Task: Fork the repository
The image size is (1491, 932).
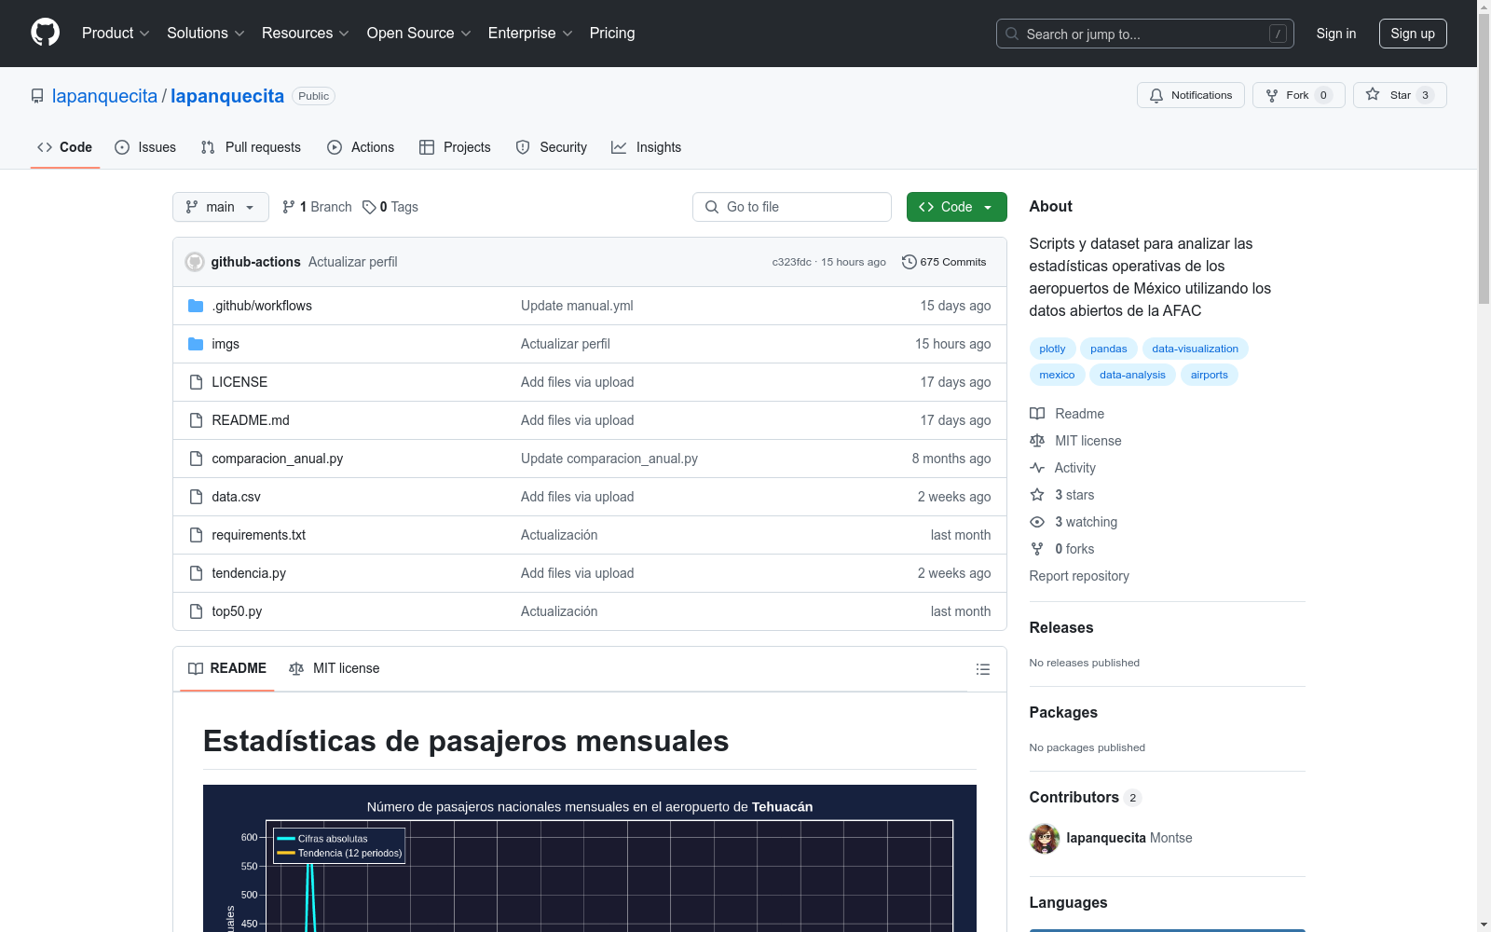Action: (1299, 95)
